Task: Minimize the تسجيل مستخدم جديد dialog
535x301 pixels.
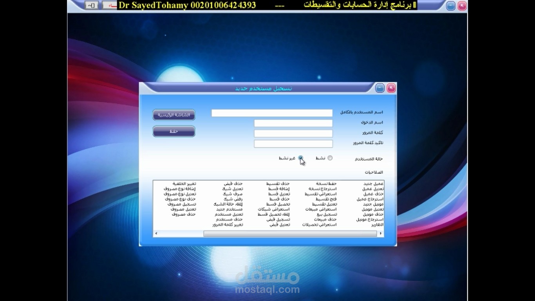Action: [380, 88]
